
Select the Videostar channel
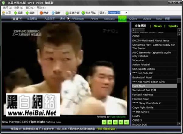point(154,60)
